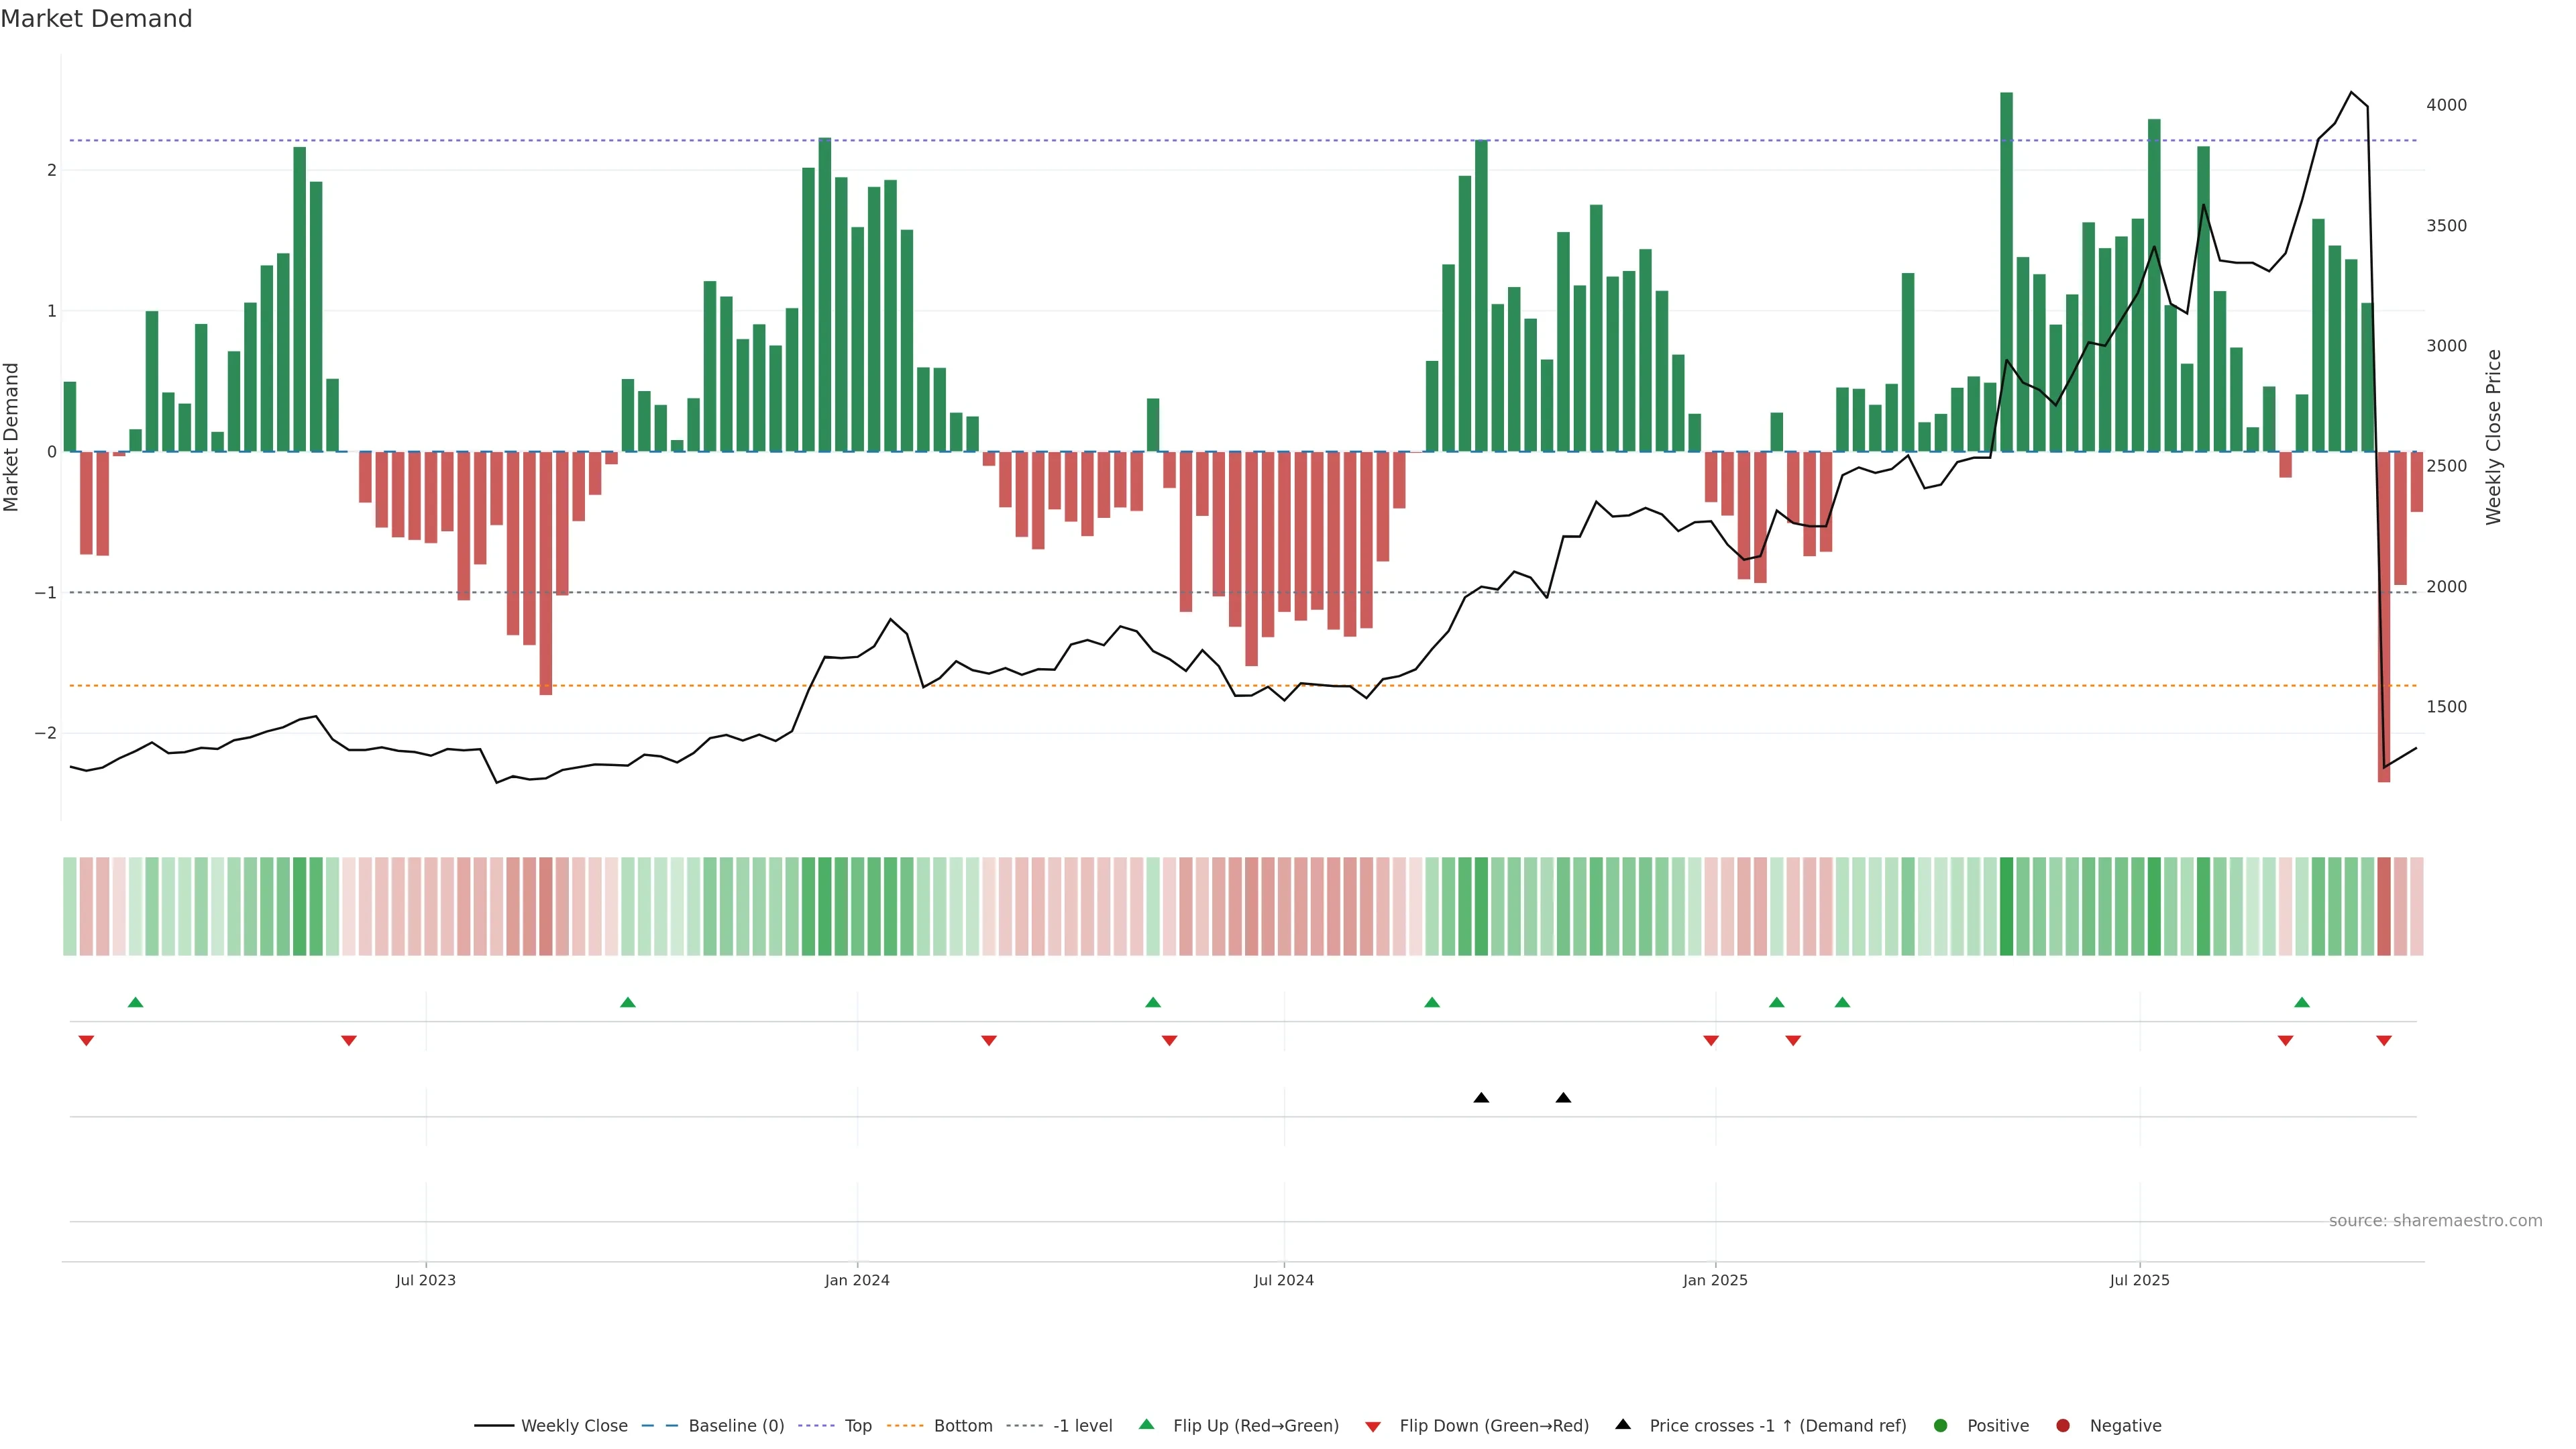2576x1449 pixels.
Task: Click the Market Demand chart title
Action: click(96, 19)
